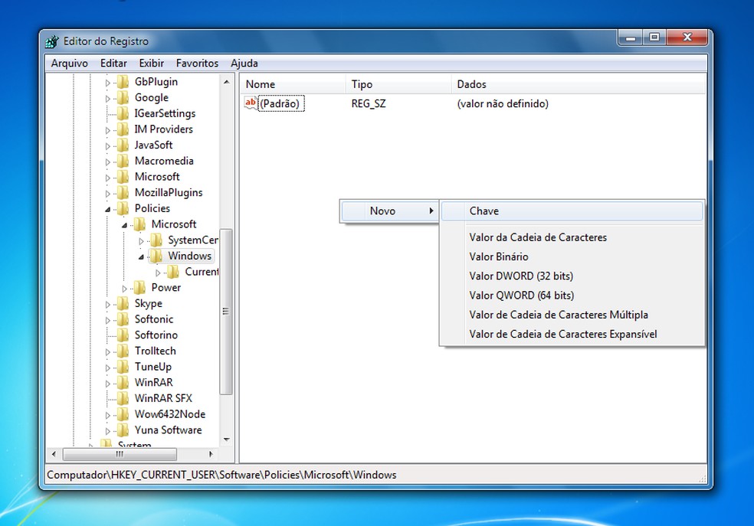Viewport: 754px width, 526px height.
Task: Click the Registry Editor icon in the title bar
Action: (x=52, y=41)
